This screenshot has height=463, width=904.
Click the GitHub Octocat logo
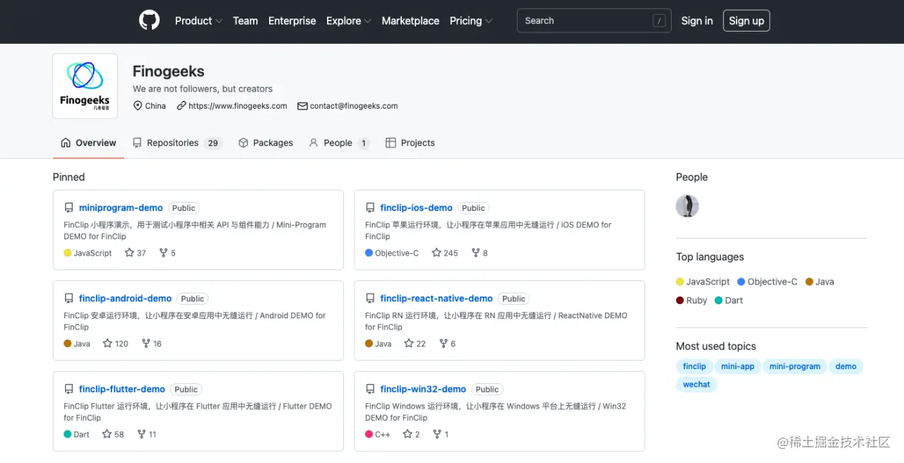pyautogui.click(x=149, y=20)
